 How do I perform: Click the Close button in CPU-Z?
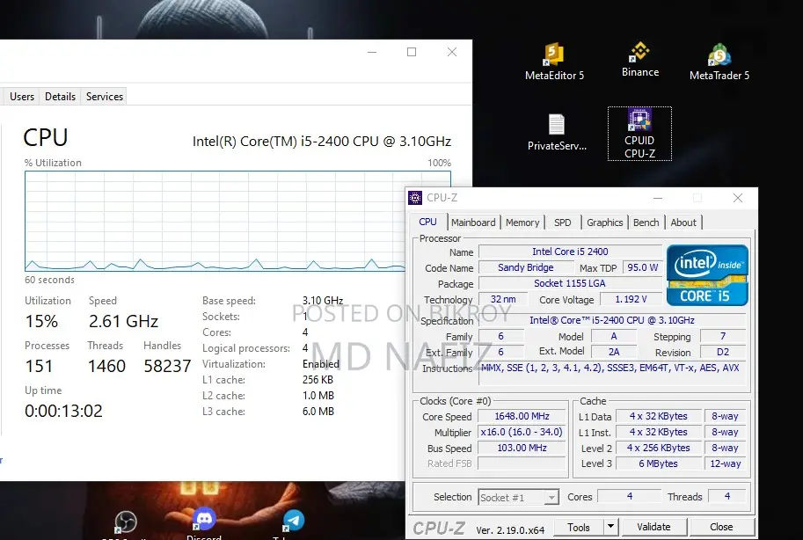(721, 527)
